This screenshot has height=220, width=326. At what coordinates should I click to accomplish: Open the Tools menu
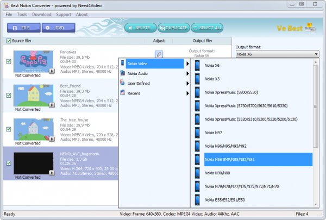coord(22,14)
